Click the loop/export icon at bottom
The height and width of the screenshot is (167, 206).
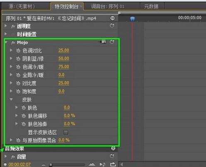[113, 164]
